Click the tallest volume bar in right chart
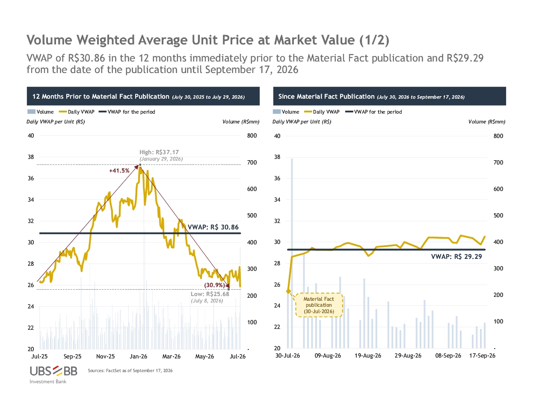This screenshot has height=399, width=533. (x=292, y=253)
